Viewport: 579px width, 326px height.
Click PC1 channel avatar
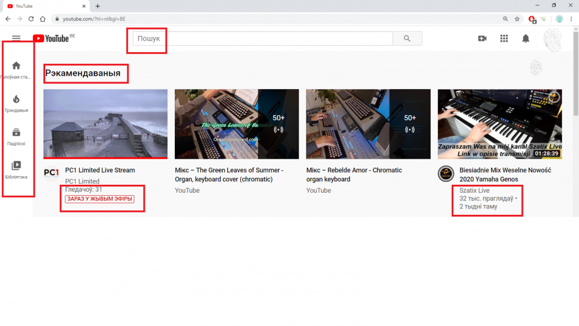(x=52, y=173)
